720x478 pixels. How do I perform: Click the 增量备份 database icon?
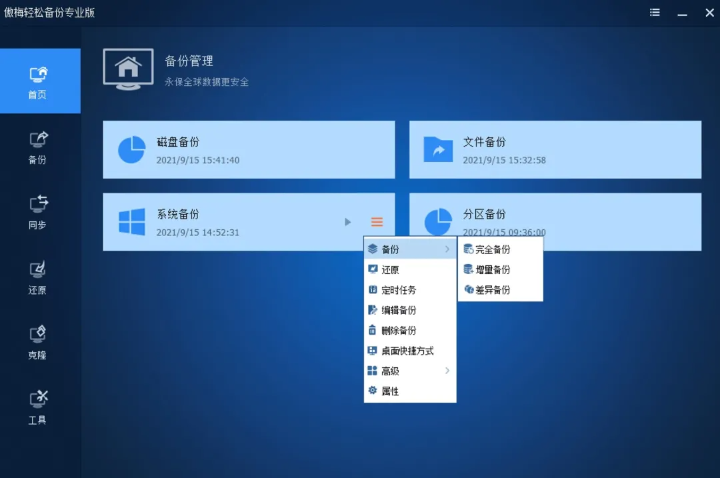(469, 269)
